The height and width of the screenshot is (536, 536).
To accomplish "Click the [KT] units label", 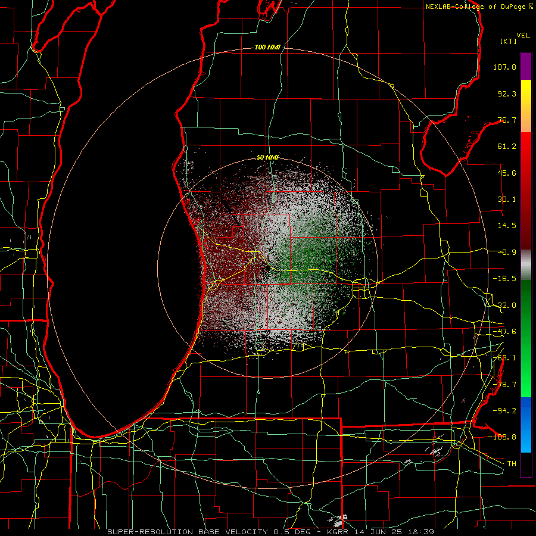I will coord(509,41).
